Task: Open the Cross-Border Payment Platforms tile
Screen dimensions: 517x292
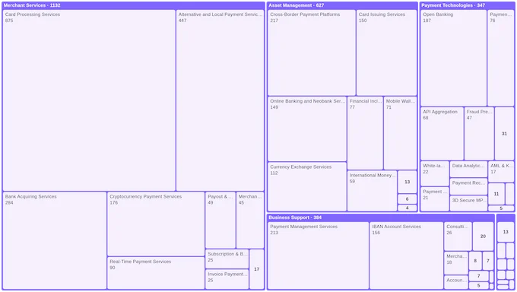Action: coord(312,52)
